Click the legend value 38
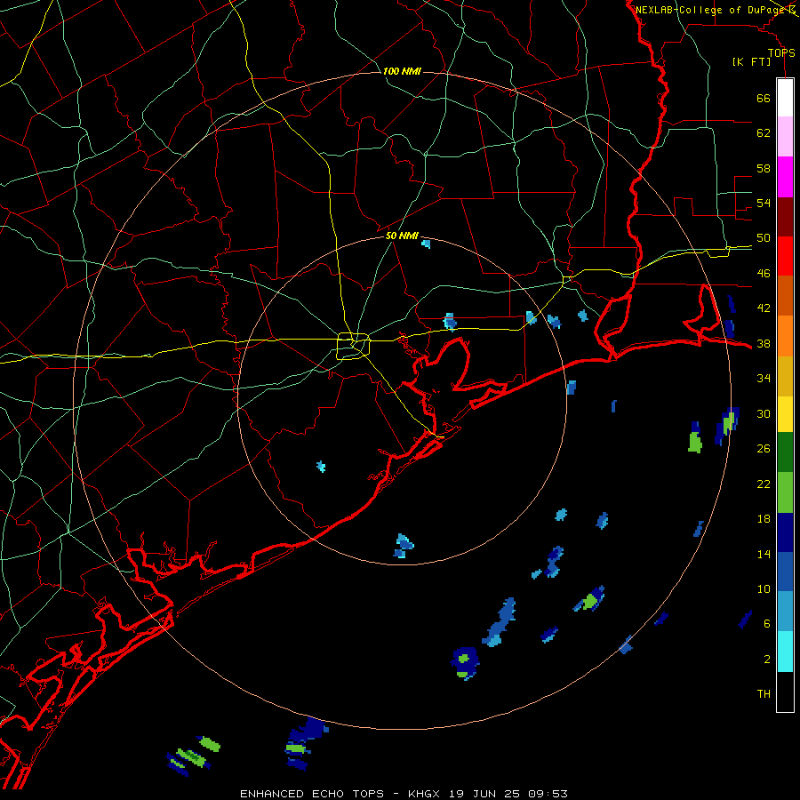The height and width of the screenshot is (800, 800). [764, 343]
